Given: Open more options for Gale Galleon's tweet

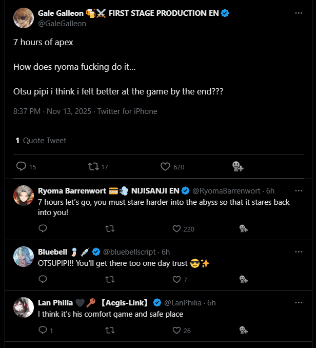Looking at the screenshot, I should (299, 12).
